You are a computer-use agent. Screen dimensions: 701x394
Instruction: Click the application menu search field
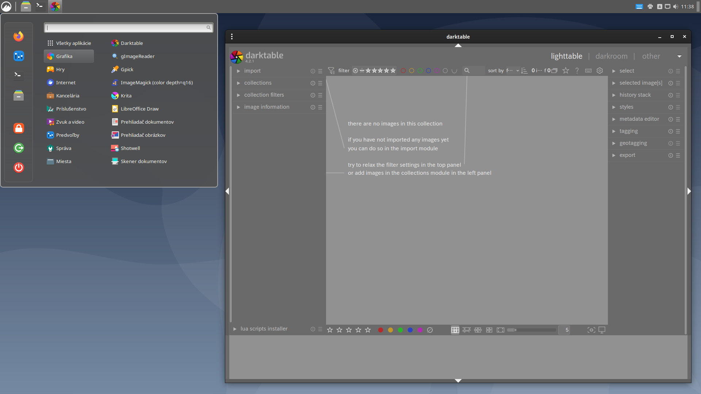pos(129,28)
